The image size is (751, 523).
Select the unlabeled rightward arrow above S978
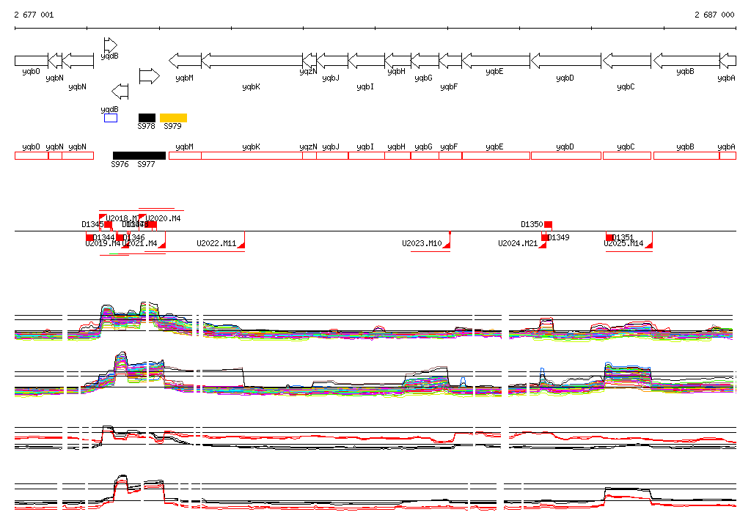pyautogui.click(x=150, y=76)
